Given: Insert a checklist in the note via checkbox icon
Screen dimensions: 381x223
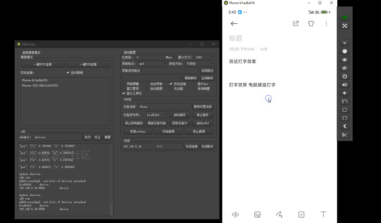Looking at the screenshot, I should tap(301, 214).
